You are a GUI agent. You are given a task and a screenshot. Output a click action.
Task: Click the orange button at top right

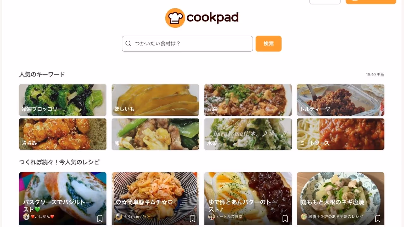tap(371, 2)
